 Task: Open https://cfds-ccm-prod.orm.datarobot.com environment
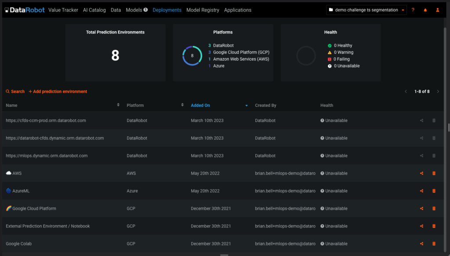tap(46, 121)
